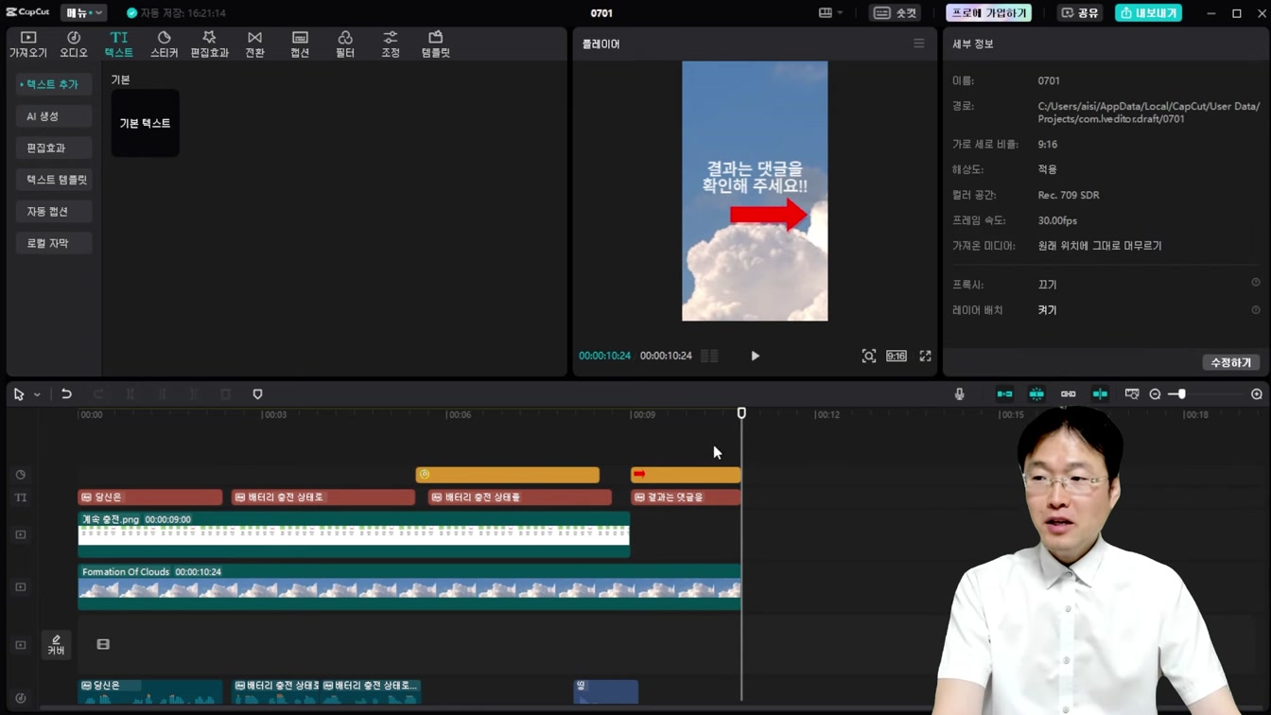Viewport: 1271px width, 715px height.
Task: Open the 편집효과 sidebar section
Action: 53,148
